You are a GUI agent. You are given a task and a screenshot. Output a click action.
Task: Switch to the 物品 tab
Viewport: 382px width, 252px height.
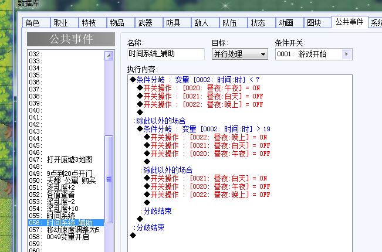(x=121, y=23)
